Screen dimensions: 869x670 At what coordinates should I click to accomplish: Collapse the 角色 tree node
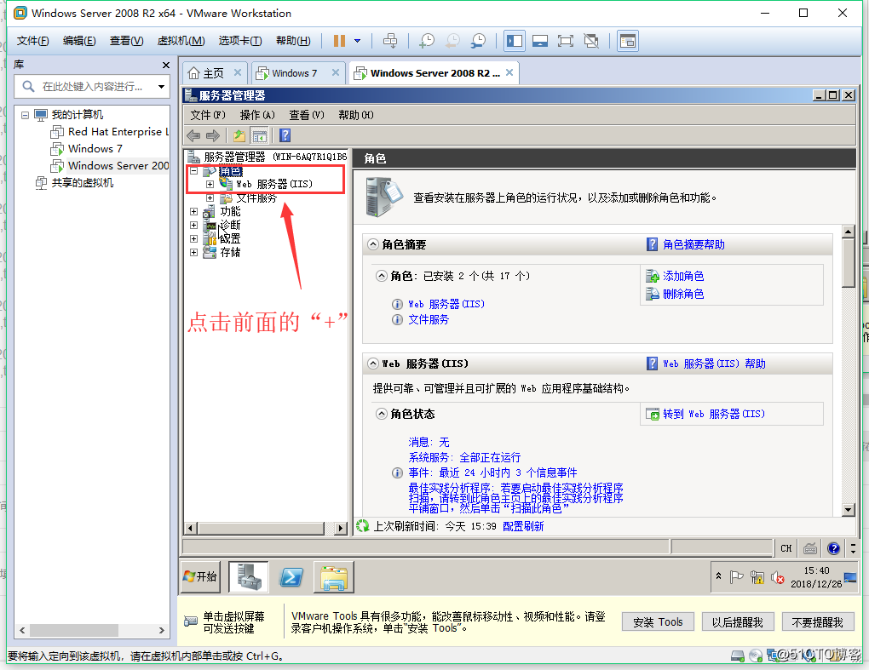pos(194,171)
